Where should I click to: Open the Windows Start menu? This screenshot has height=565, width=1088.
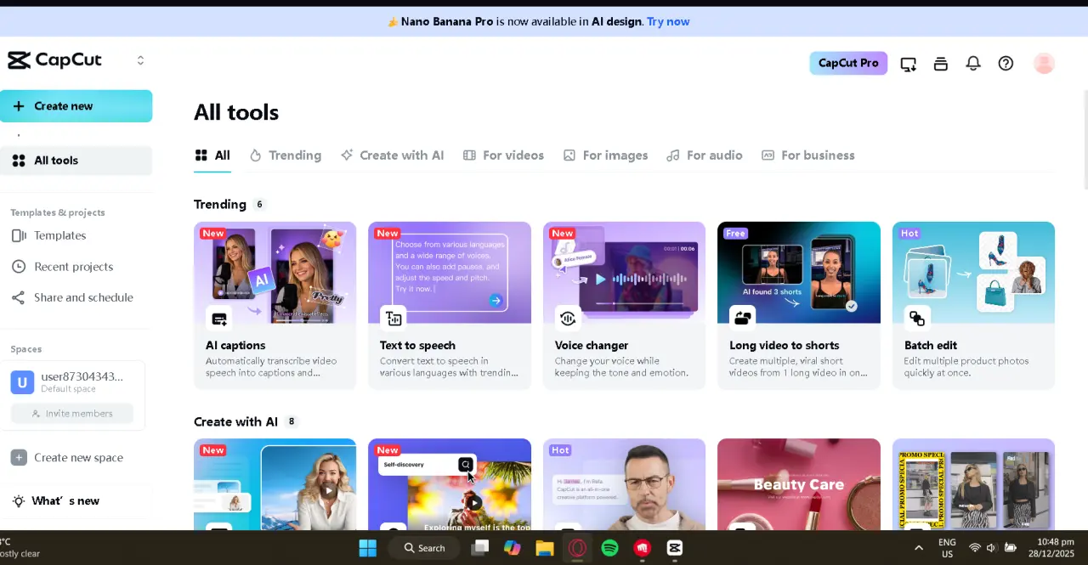coord(367,548)
